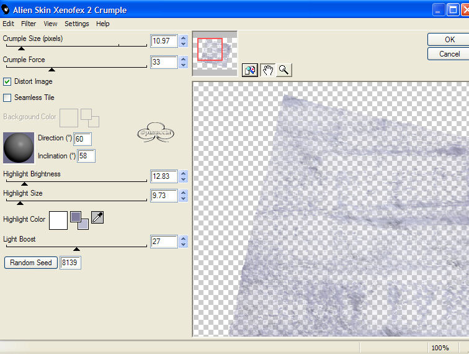
Task: Click the OK button
Action: click(x=449, y=40)
